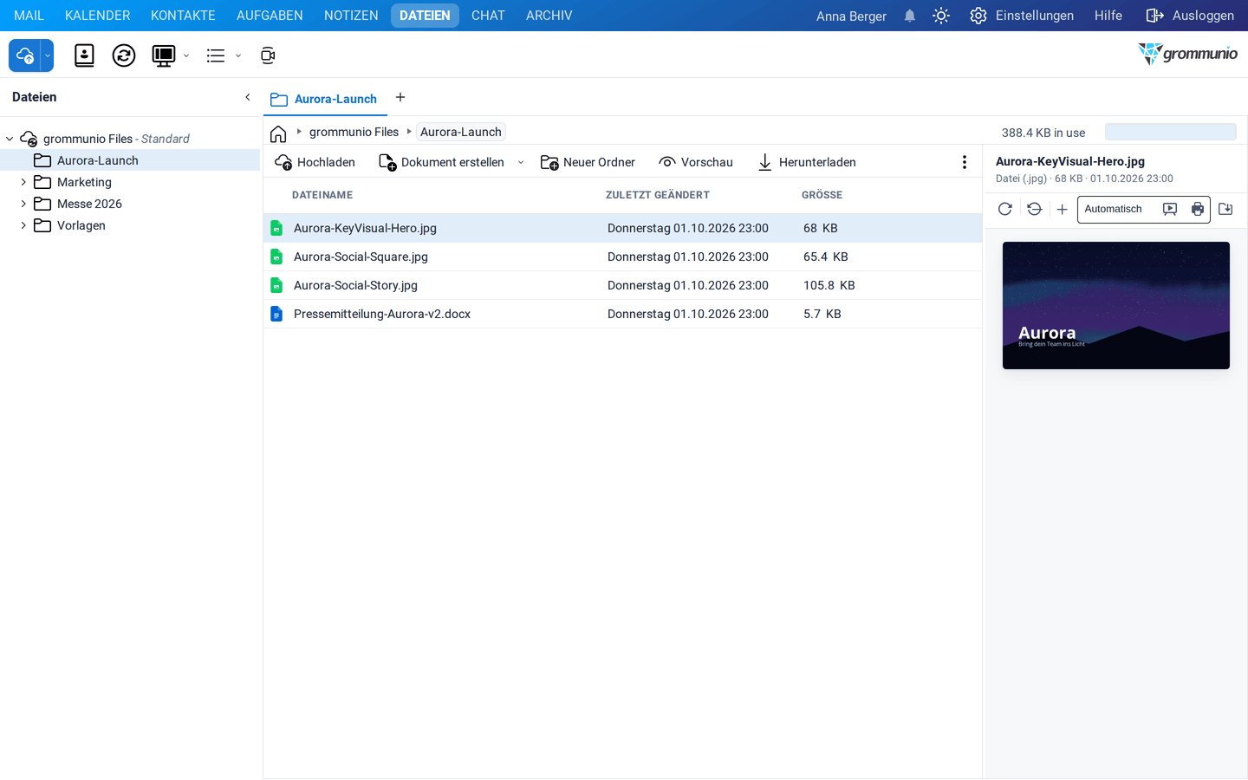Screen dimensions: 1248x780
Task: Open the CHAT section in top menu
Action: [x=488, y=16]
